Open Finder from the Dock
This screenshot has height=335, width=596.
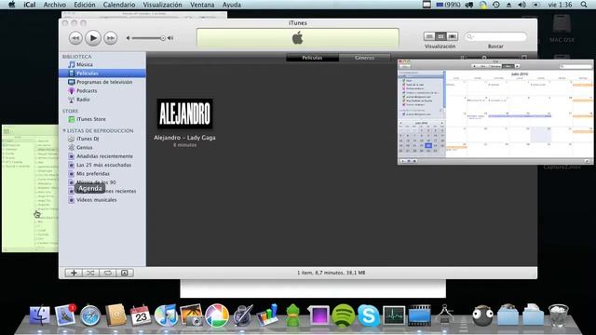coord(39,315)
